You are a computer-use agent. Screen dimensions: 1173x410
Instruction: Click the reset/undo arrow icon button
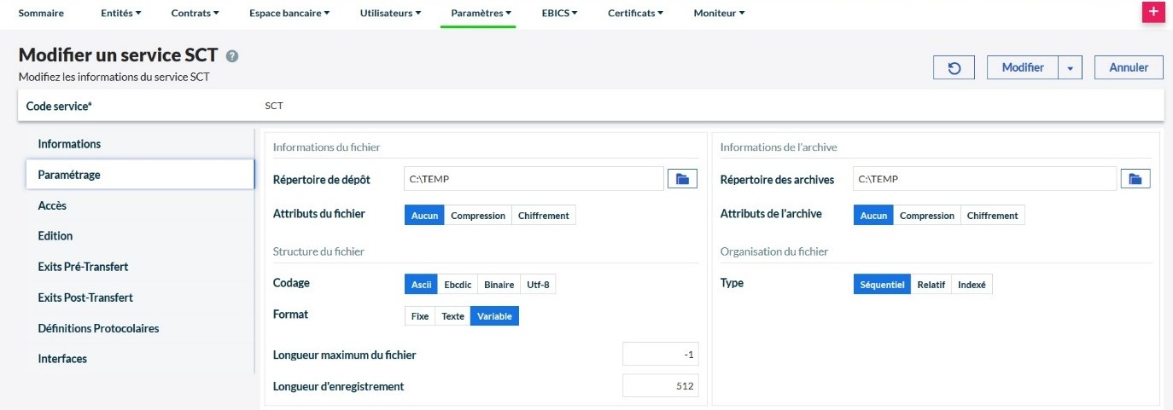pyautogui.click(x=955, y=68)
